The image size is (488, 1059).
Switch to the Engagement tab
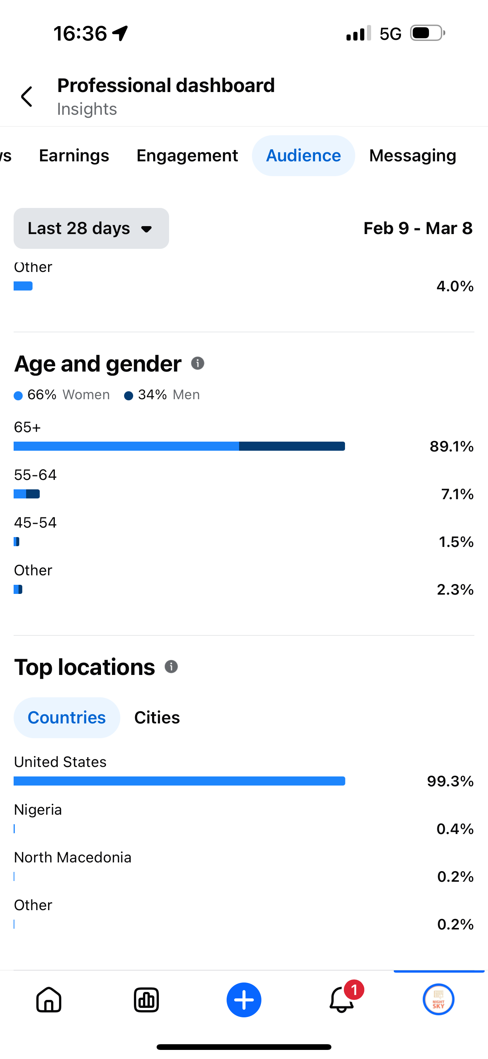[x=187, y=156]
